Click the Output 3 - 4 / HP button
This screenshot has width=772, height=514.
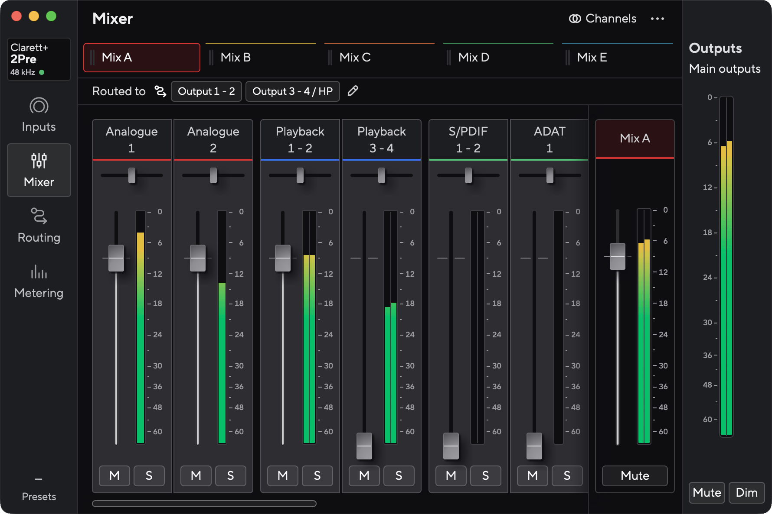[293, 91]
